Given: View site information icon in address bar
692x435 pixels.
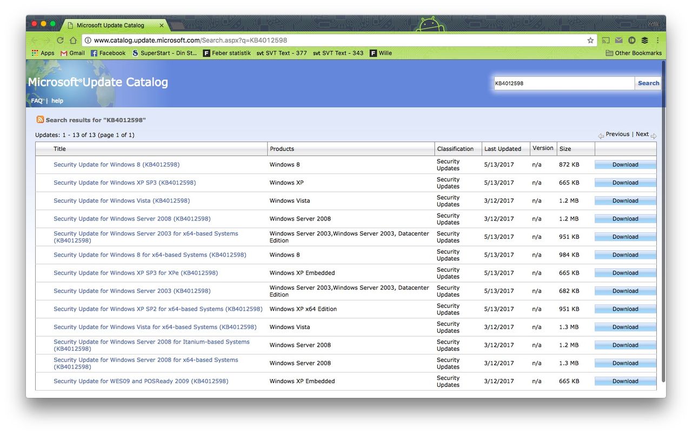Looking at the screenshot, I should [88, 41].
